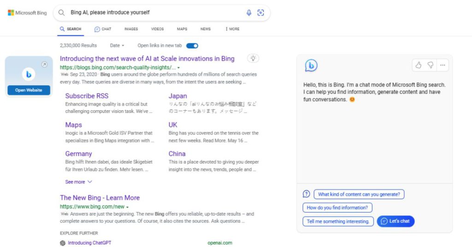This screenshot has width=472, height=247.
Task: Switch to the News tab
Action: 206,29
